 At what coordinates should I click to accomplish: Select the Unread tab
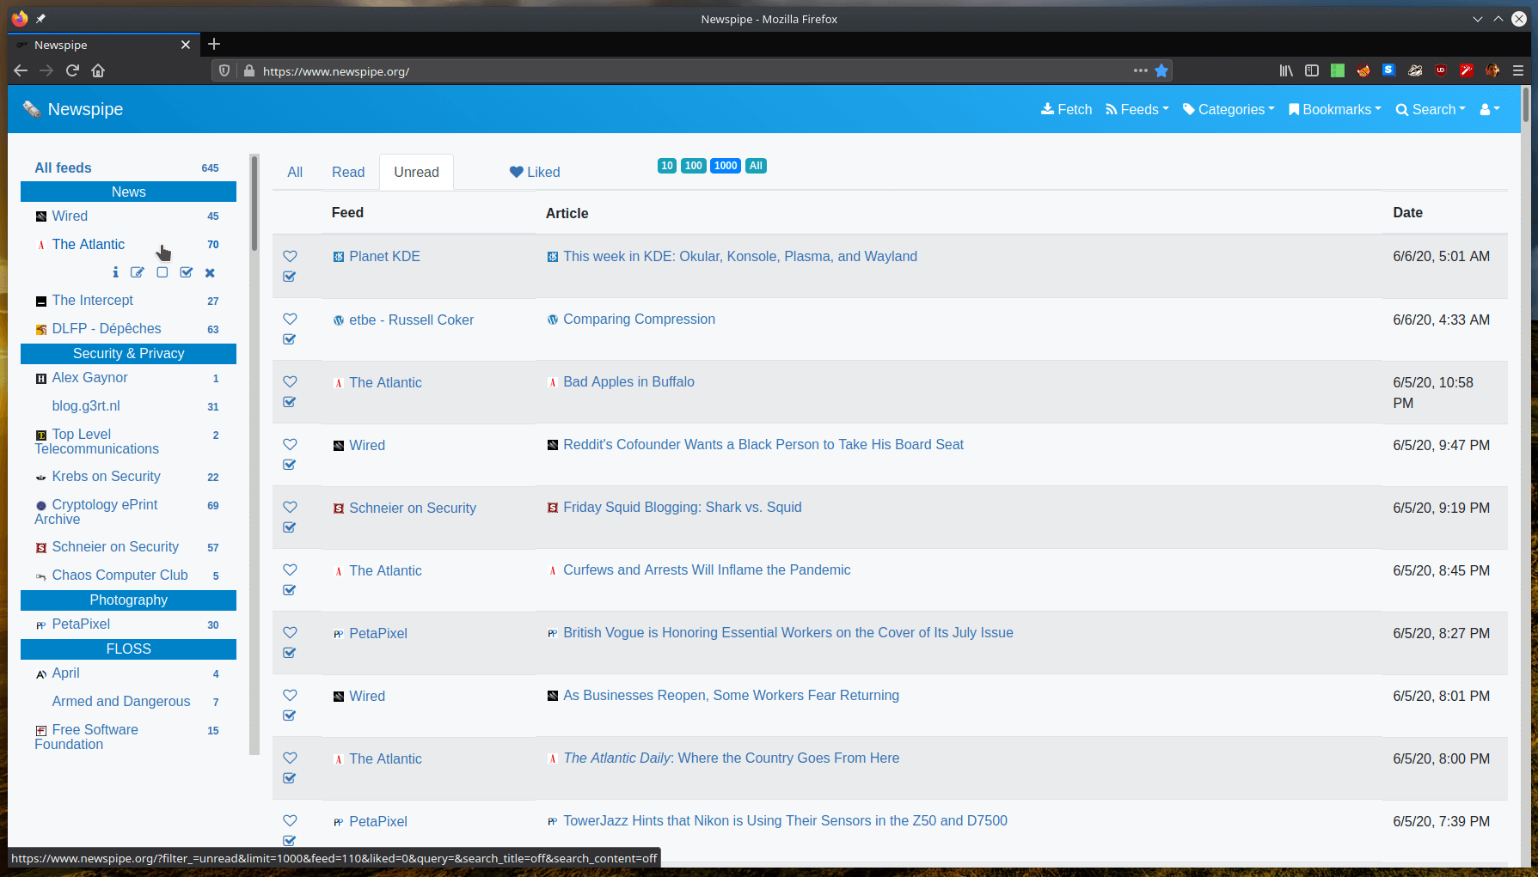coord(417,172)
